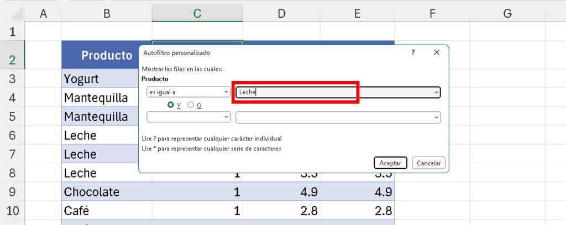Image resolution: width=566 pixels, height=225 pixels.
Task: Expand the Leche value dropdown arrow
Action: click(437, 92)
